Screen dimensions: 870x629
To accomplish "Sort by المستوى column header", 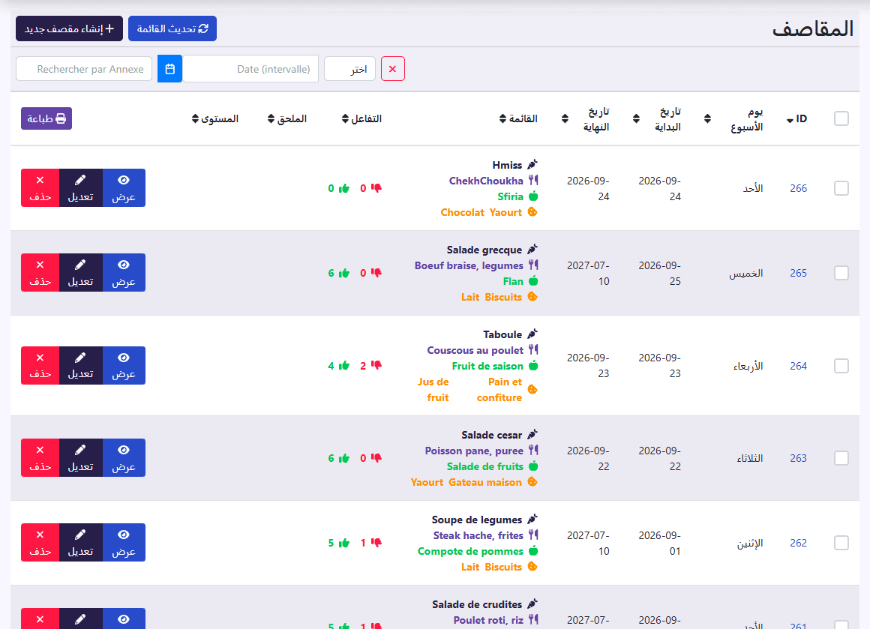I will (215, 118).
